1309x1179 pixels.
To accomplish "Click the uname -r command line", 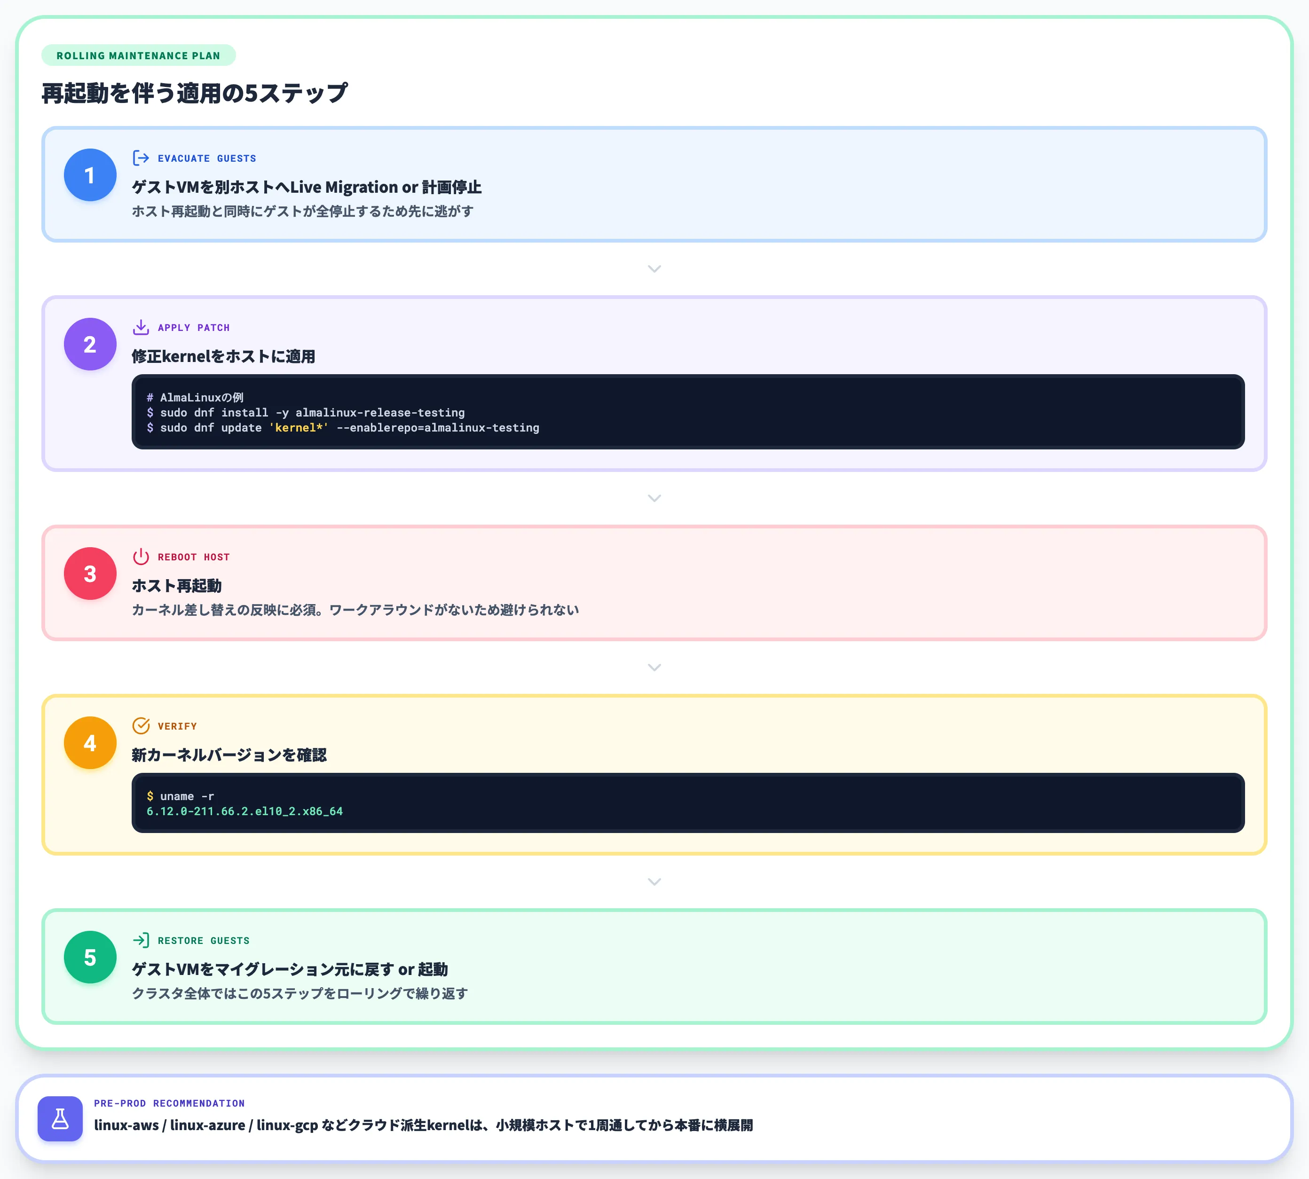I will [x=180, y=796].
